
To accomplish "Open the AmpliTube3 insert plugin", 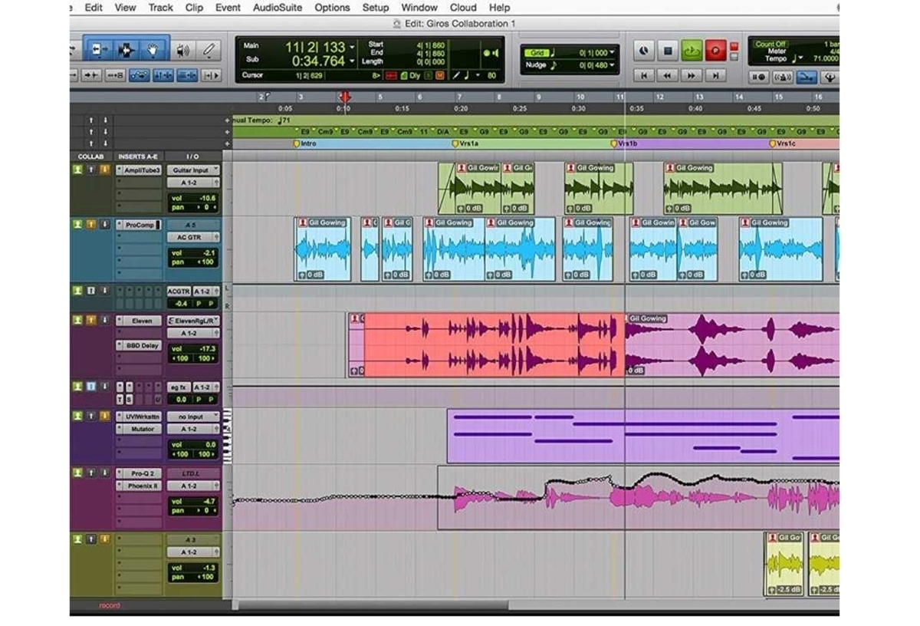I will [x=141, y=170].
